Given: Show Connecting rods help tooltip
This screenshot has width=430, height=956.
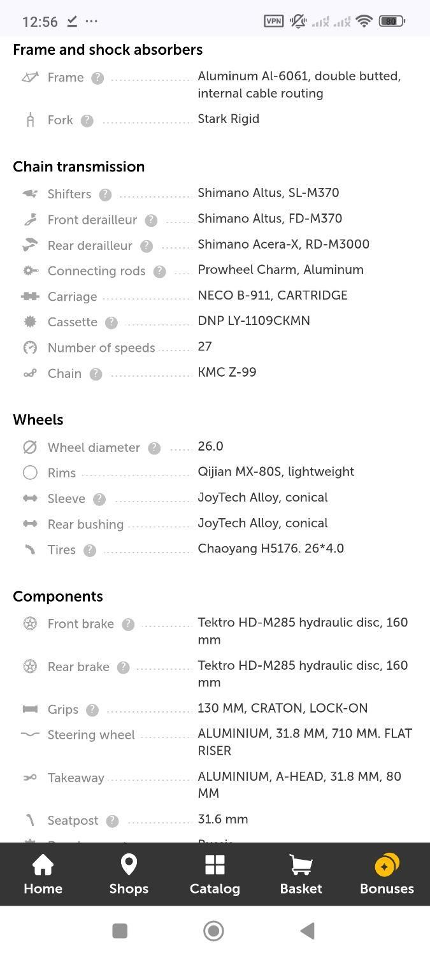Looking at the screenshot, I should (x=159, y=272).
